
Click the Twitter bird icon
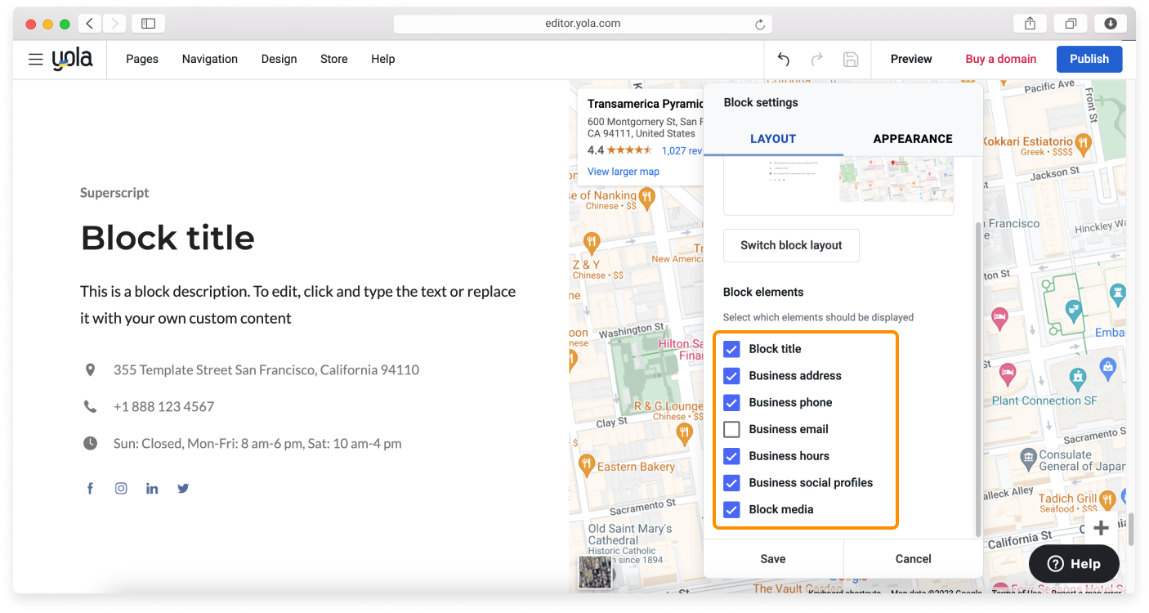[x=183, y=489]
